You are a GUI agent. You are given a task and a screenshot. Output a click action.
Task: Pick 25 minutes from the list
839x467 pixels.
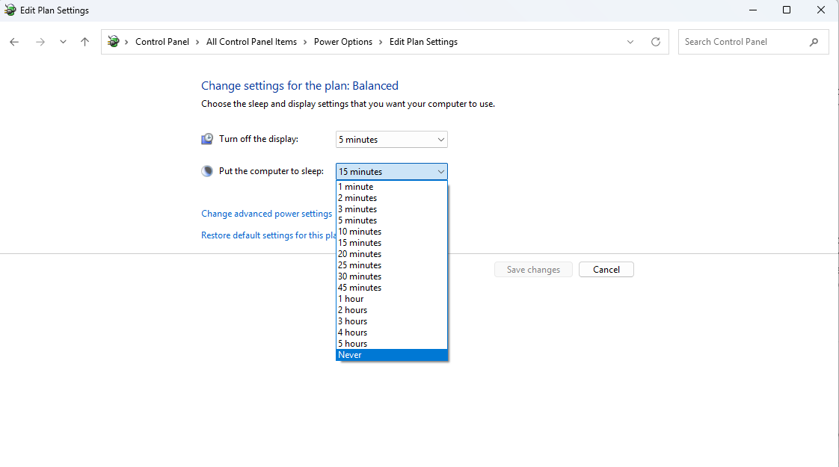click(392, 265)
